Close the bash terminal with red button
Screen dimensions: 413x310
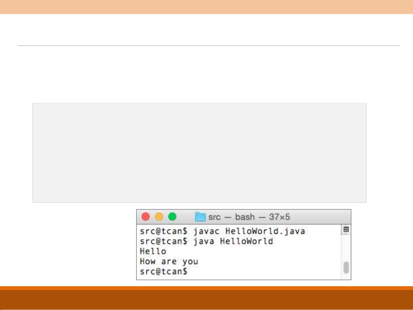(x=146, y=217)
